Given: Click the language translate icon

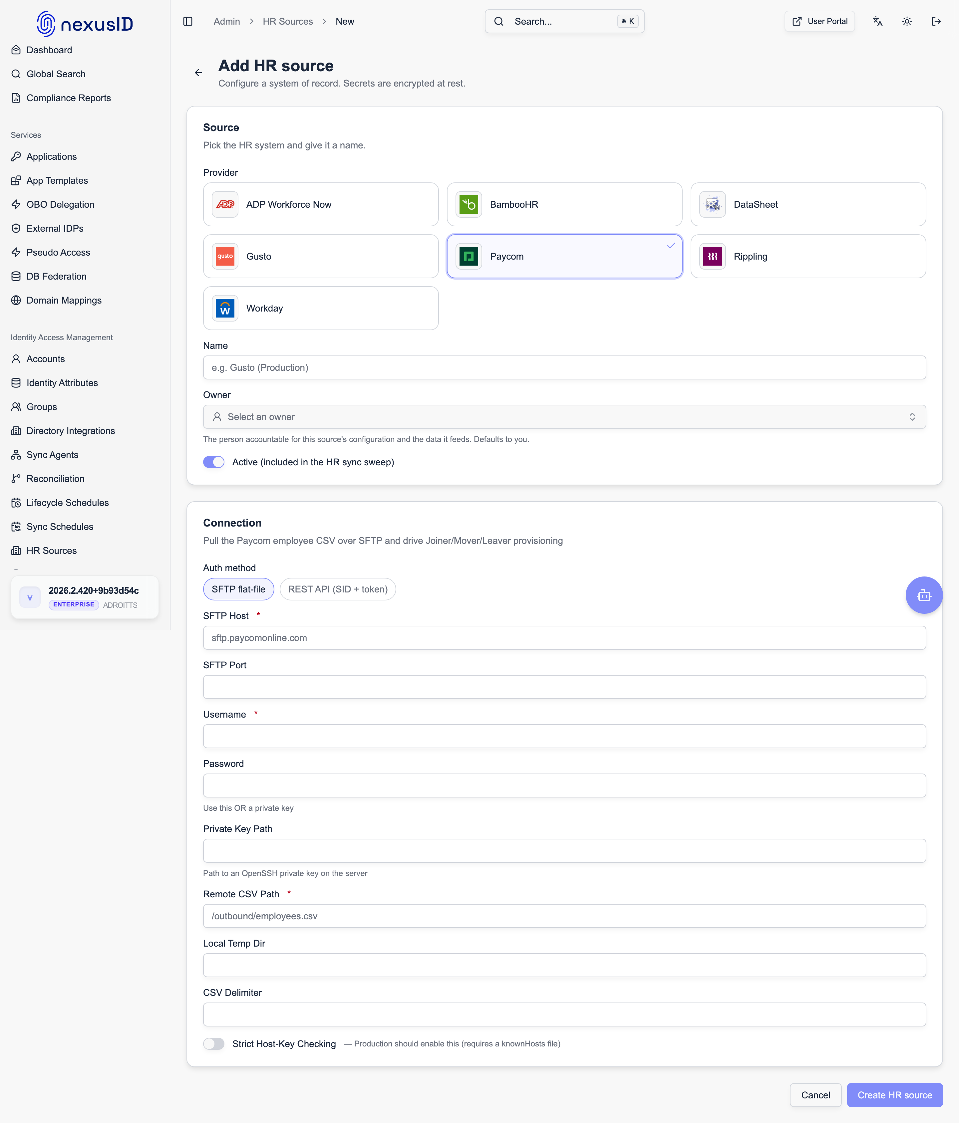Looking at the screenshot, I should (878, 22).
